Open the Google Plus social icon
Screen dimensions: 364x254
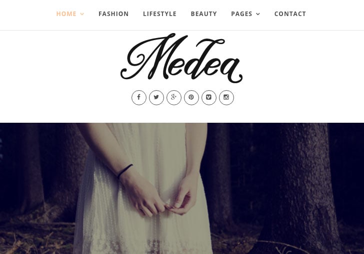click(174, 98)
